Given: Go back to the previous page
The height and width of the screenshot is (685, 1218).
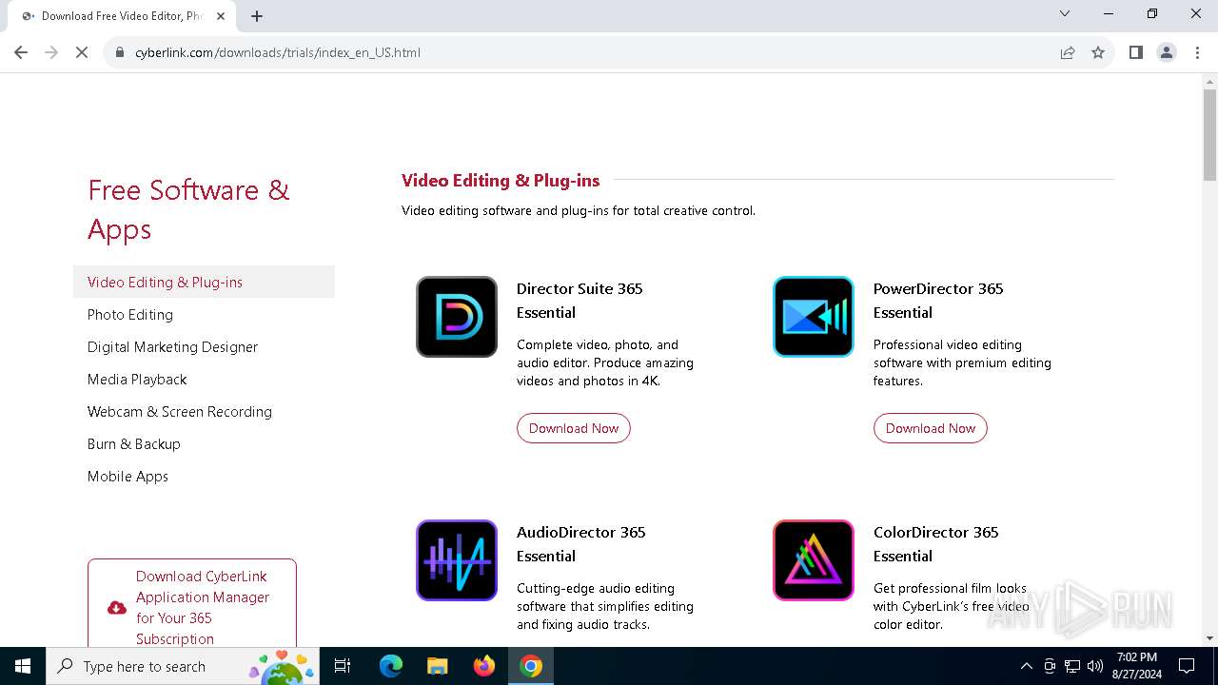Looking at the screenshot, I should pyautogui.click(x=21, y=52).
